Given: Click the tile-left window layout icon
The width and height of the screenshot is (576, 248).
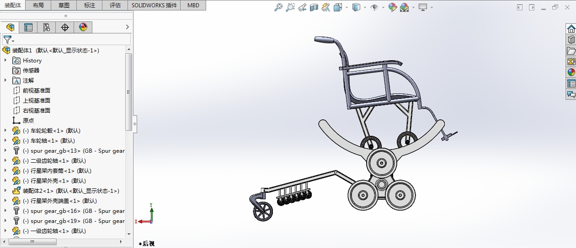Looking at the screenshot, I should [x=520, y=7].
